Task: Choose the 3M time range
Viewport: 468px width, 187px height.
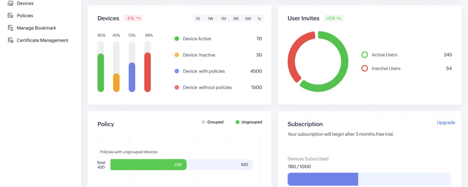Action: pyautogui.click(x=236, y=19)
